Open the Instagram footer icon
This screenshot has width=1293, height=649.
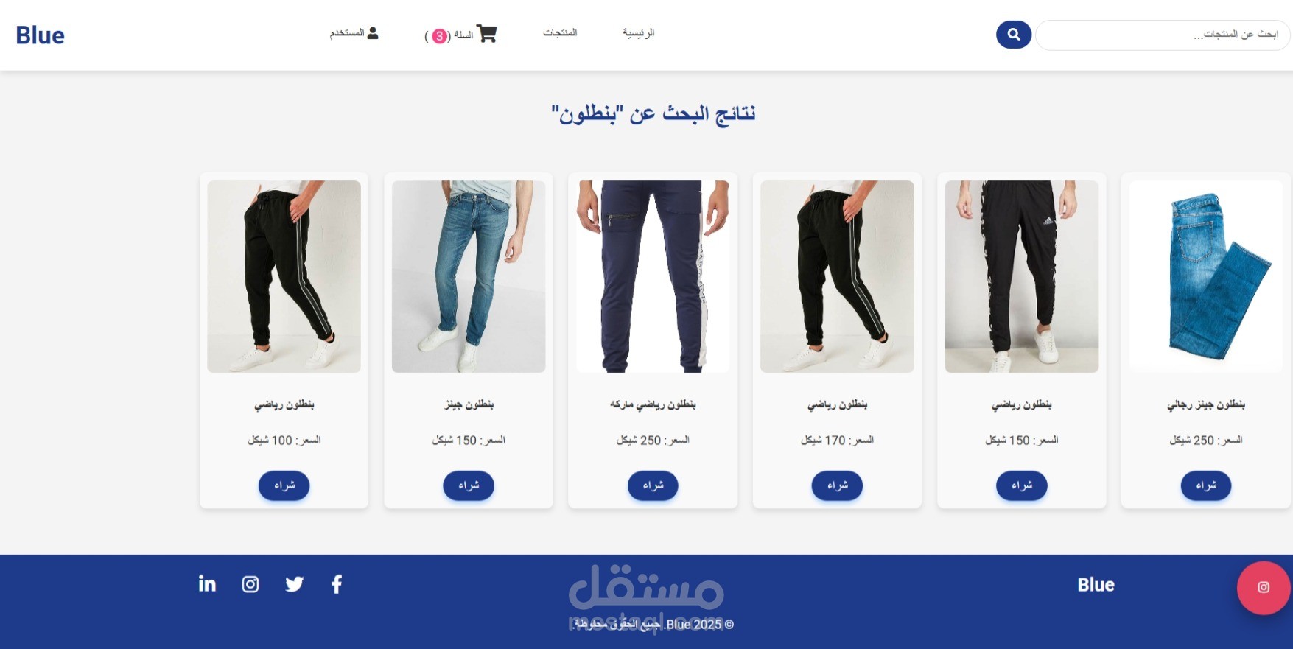click(250, 584)
